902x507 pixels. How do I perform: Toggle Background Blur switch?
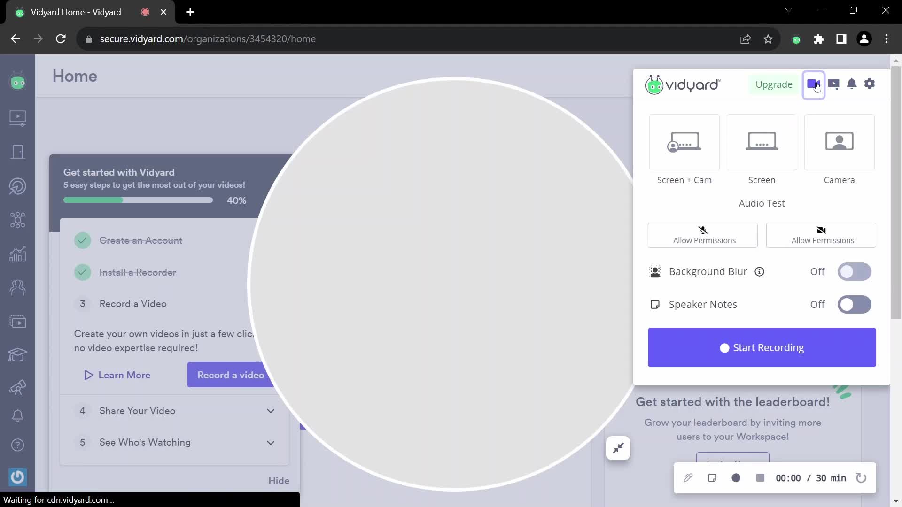click(x=854, y=272)
